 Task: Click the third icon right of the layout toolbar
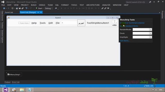pos(108,8)
